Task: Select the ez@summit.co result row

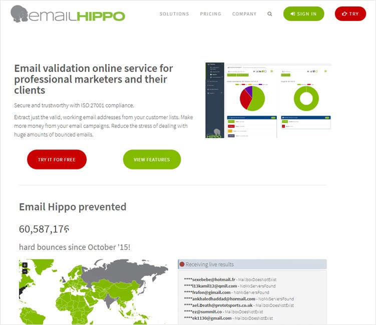Action: (x=223, y=312)
